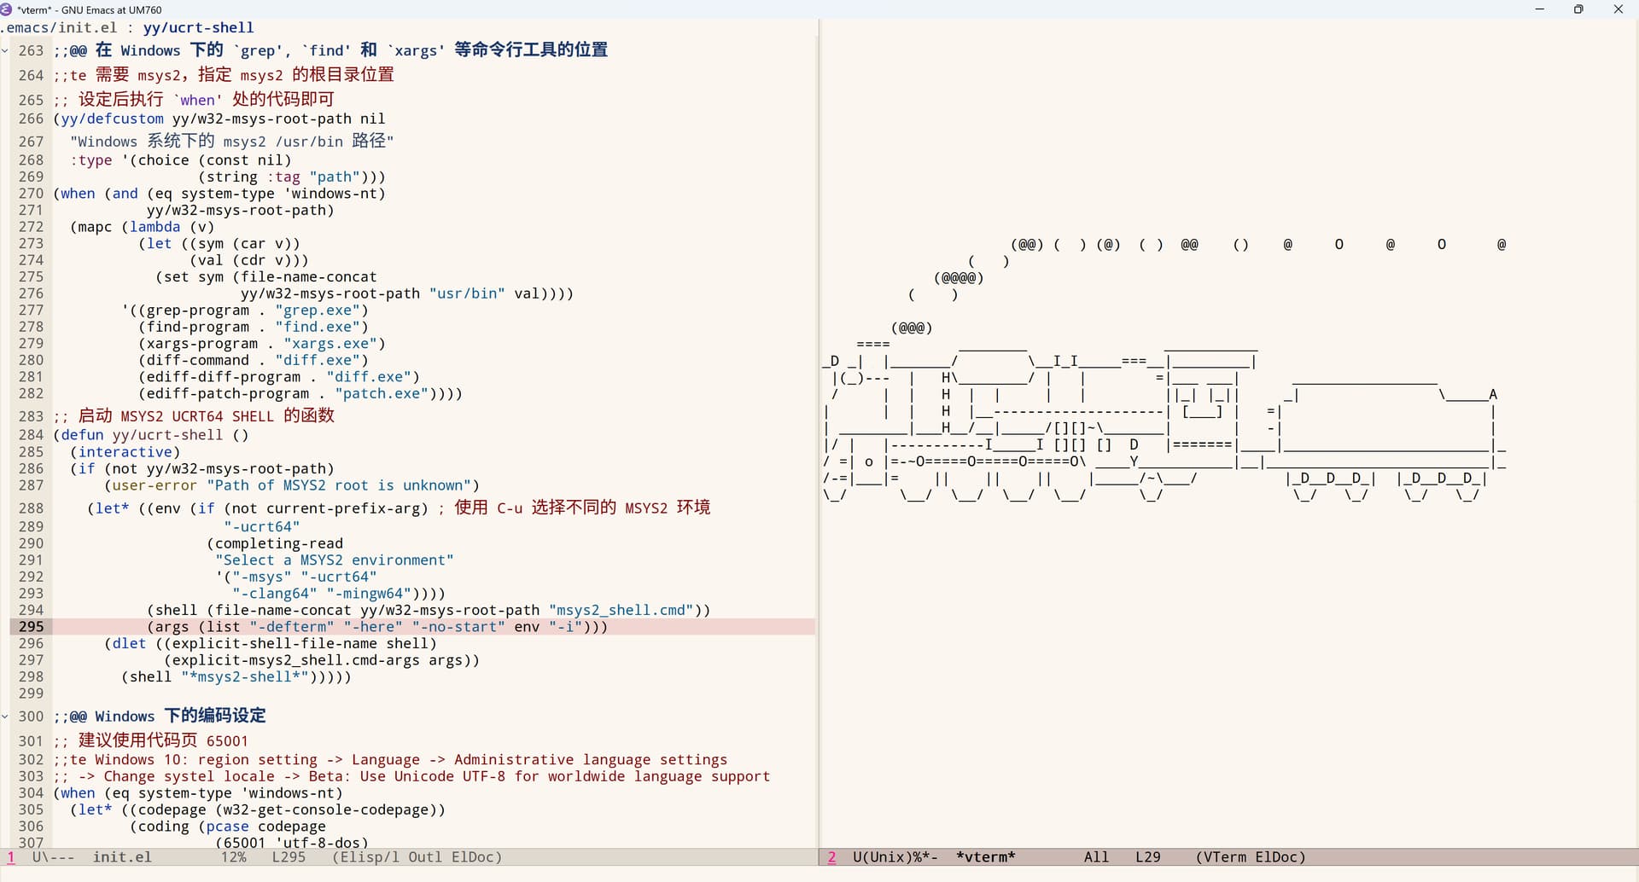1639x882 pixels.
Task: Click the vertical divider between the two windows
Action: pos(819,426)
